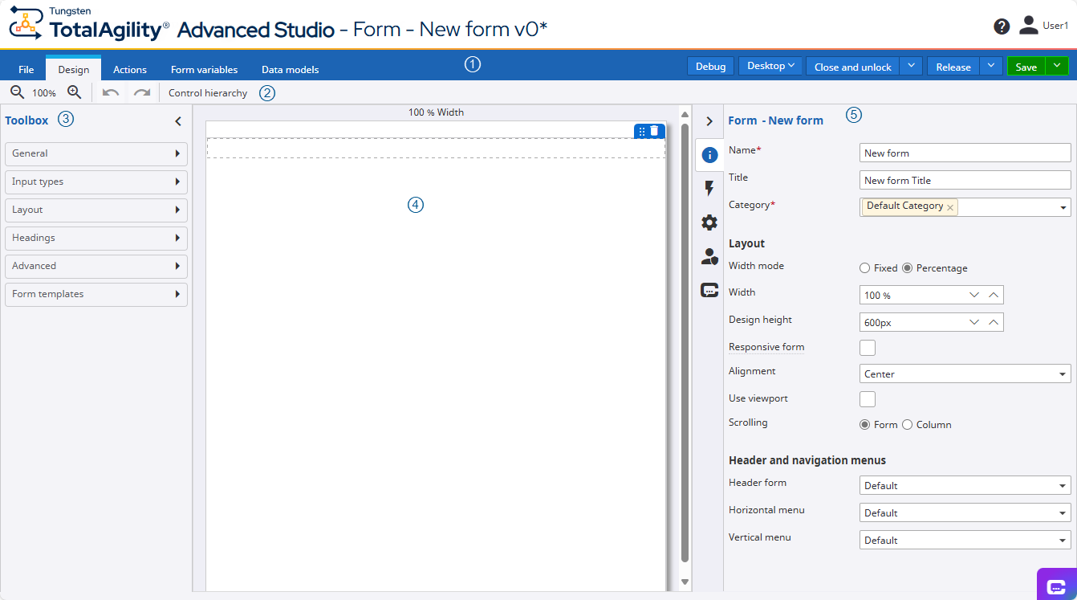
Task: Open the Header form dropdown
Action: coord(1061,485)
